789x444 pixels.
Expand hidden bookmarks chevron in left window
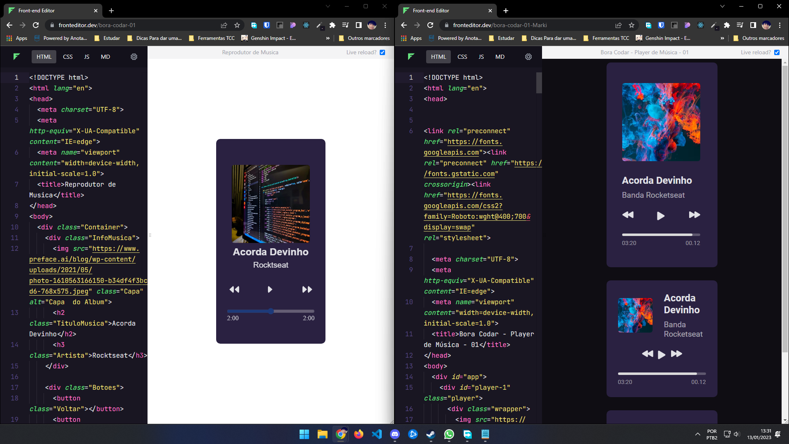point(328,38)
